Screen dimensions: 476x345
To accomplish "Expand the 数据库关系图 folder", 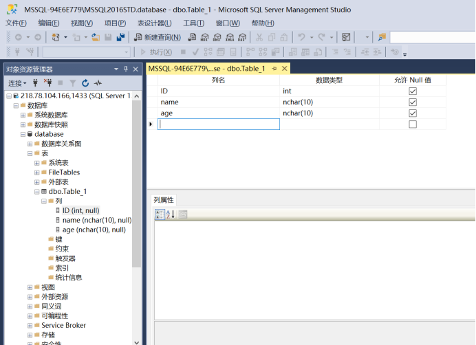I will click(x=30, y=144).
